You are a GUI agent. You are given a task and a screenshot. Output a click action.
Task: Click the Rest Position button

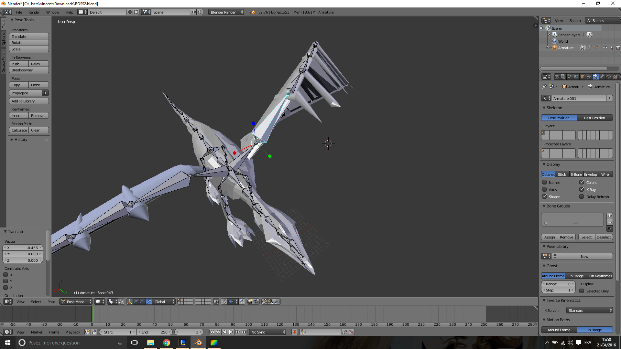594,118
